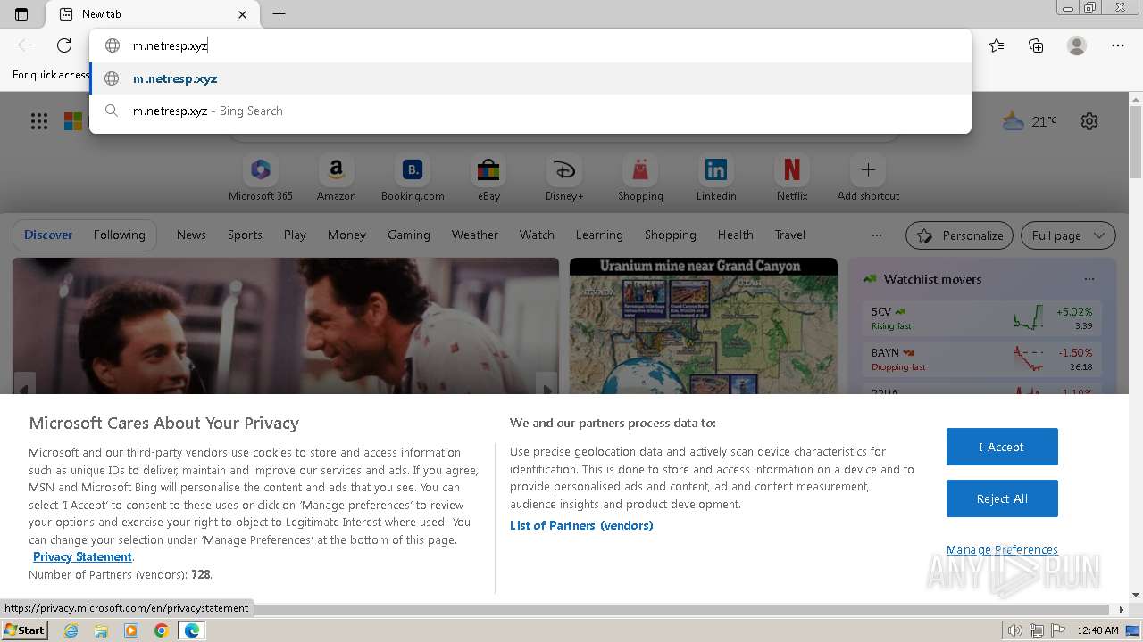Viewport: 1143px width, 642px height.
Task: Open List of Partners (vendors) link
Action: click(581, 525)
